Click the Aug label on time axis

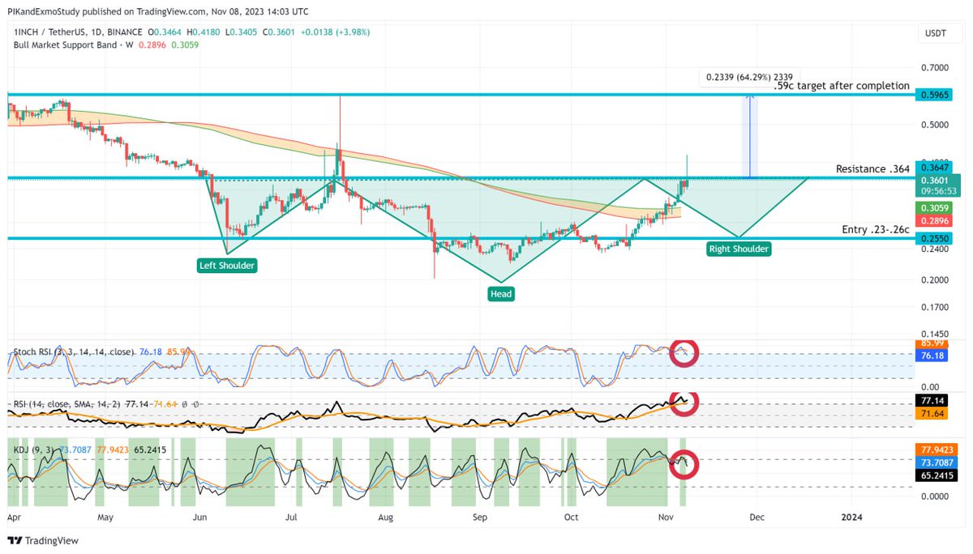(x=385, y=516)
